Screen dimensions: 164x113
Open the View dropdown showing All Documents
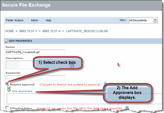143,20
